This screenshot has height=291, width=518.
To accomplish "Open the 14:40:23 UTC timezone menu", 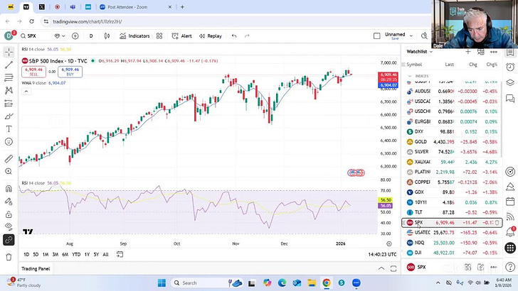I will pyautogui.click(x=382, y=254).
